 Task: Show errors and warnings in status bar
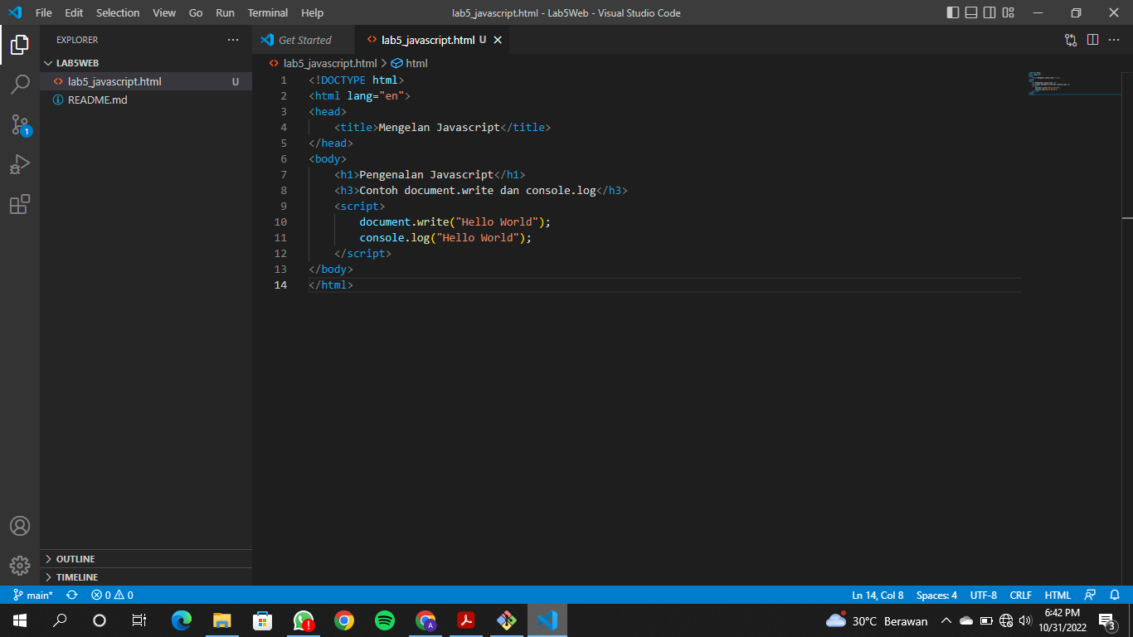tap(112, 595)
